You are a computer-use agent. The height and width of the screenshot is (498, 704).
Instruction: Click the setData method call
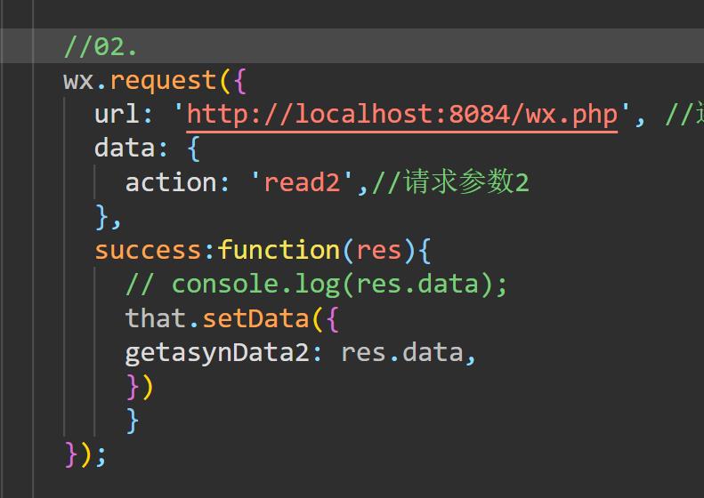click(x=255, y=317)
